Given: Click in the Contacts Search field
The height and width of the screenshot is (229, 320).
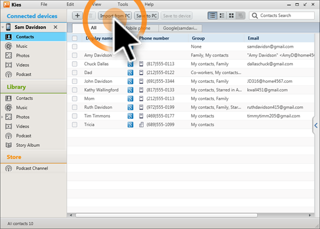Looking at the screenshot, I should [282, 16].
